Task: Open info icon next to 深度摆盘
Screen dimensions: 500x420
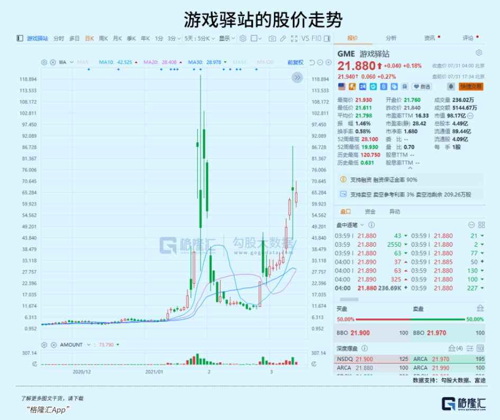Action: click(365, 348)
